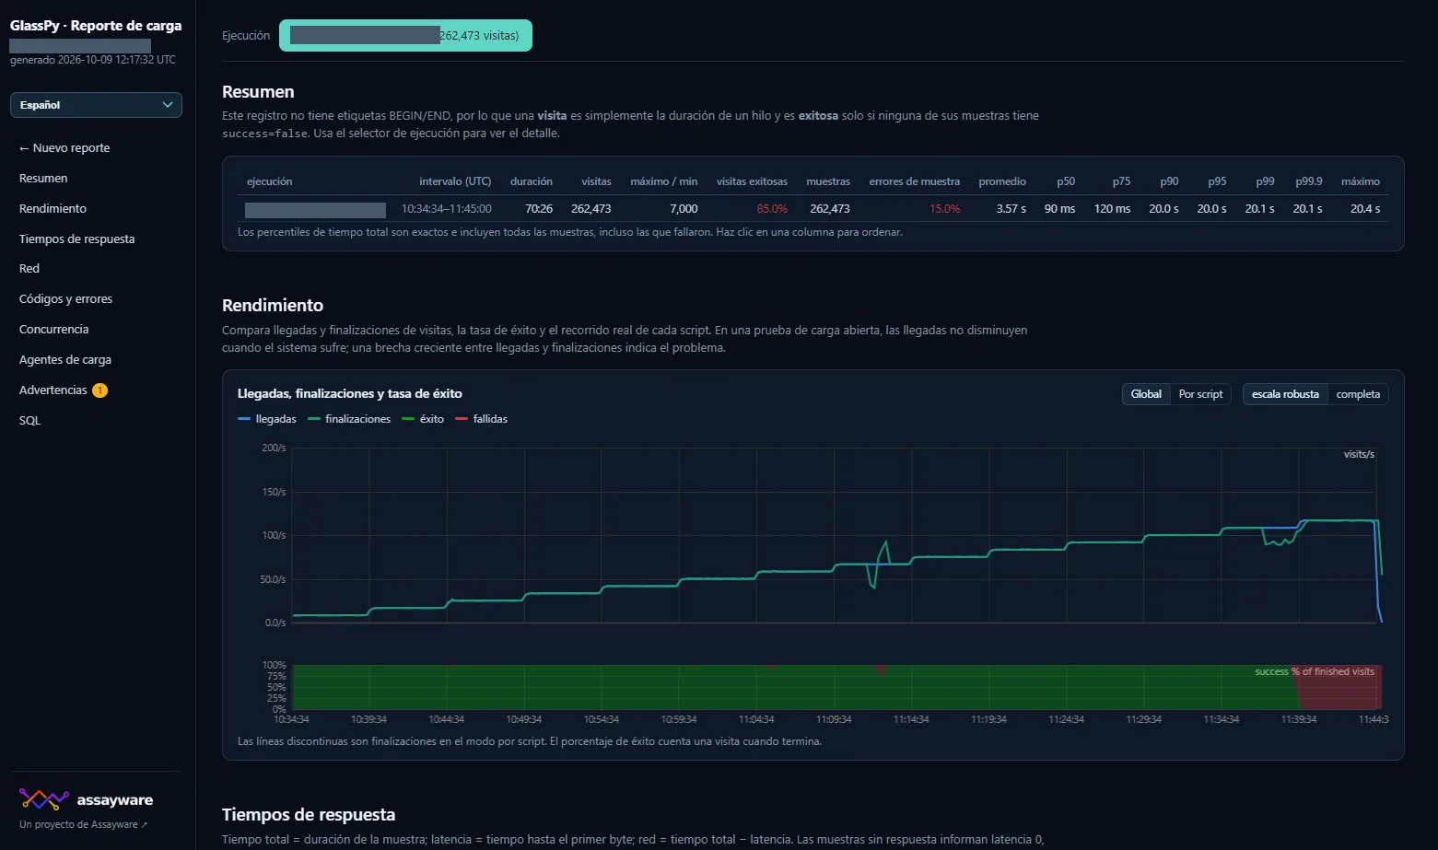
Task: Sort by the muestras column header
Action: [828, 181]
